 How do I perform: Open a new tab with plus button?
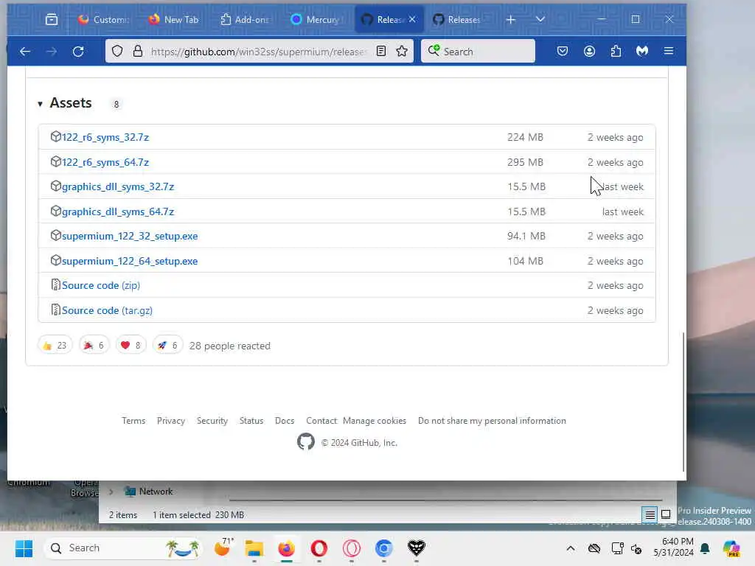point(511,19)
